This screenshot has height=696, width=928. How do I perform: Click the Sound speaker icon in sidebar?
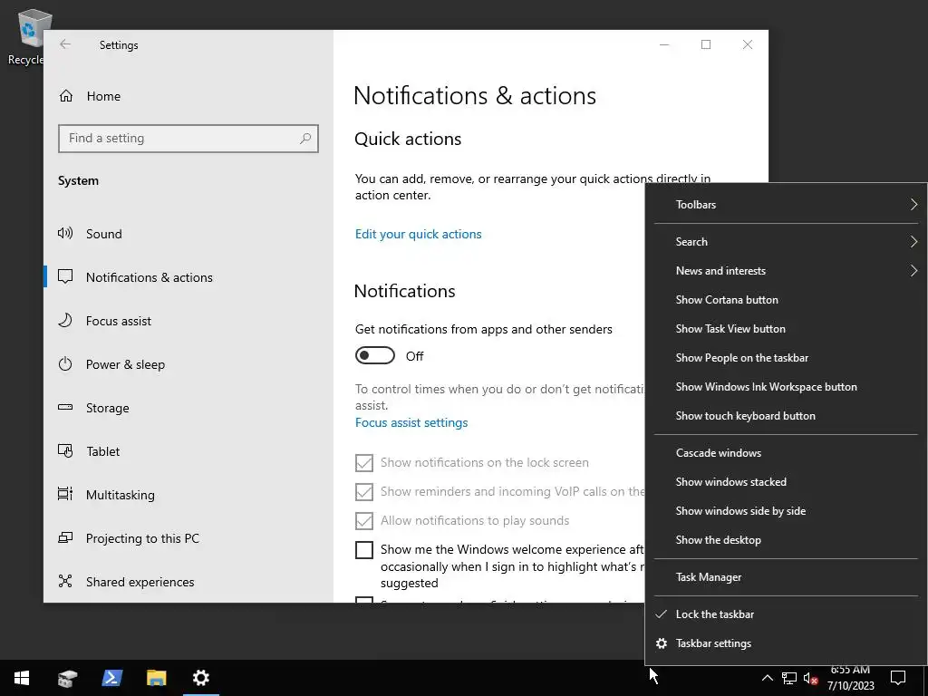click(65, 233)
